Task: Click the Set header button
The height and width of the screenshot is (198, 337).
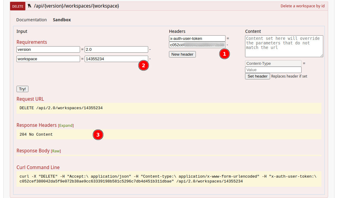Action: coord(258,76)
